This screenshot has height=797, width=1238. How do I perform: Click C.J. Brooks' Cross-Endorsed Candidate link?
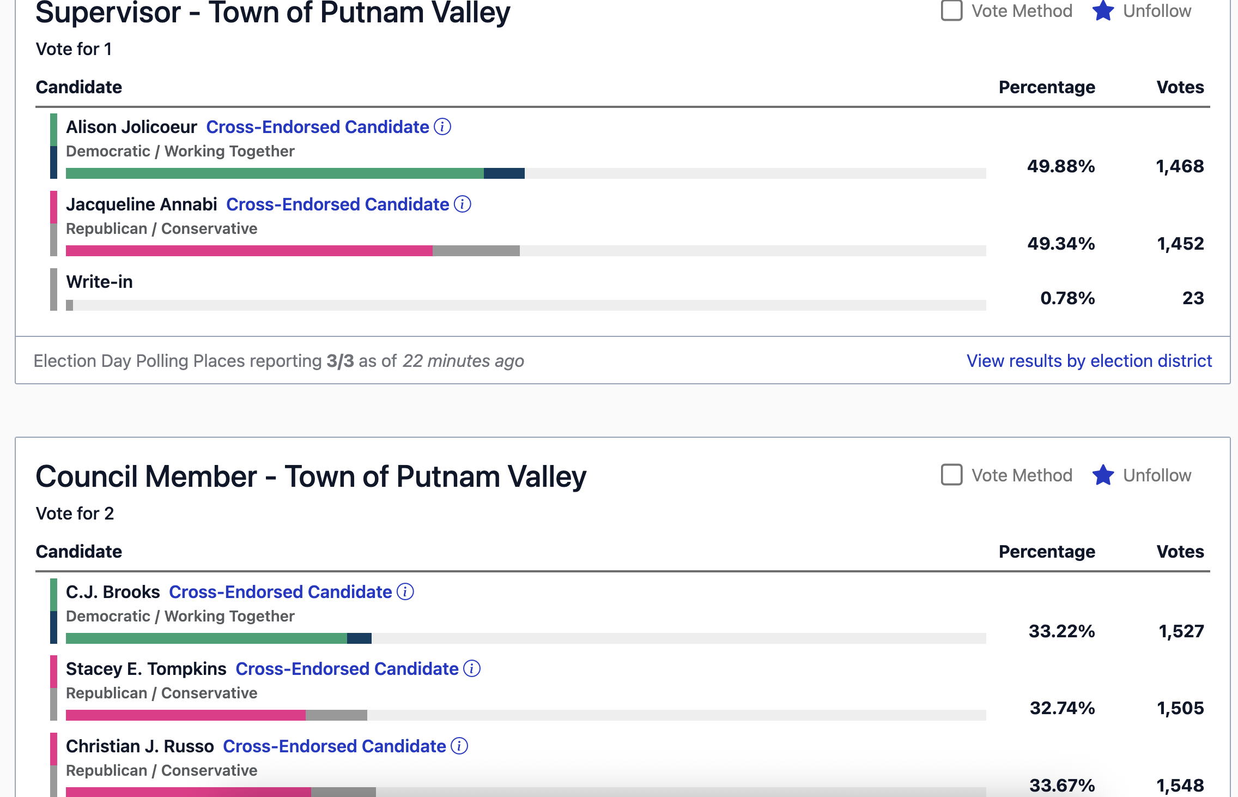click(x=280, y=592)
